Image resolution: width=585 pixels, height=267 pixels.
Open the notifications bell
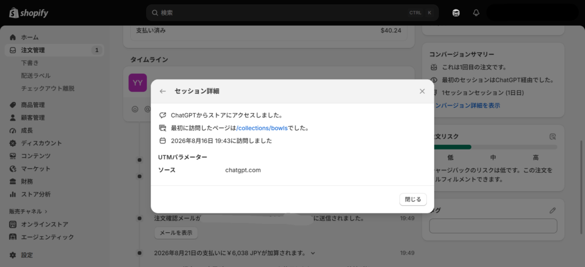[x=476, y=13]
